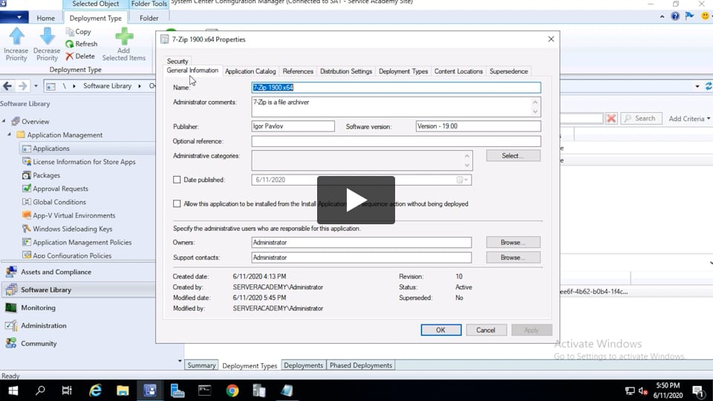The height and width of the screenshot is (401, 713).
Task: Check Allow this application to be installed option
Action: (x=177, y=203)
